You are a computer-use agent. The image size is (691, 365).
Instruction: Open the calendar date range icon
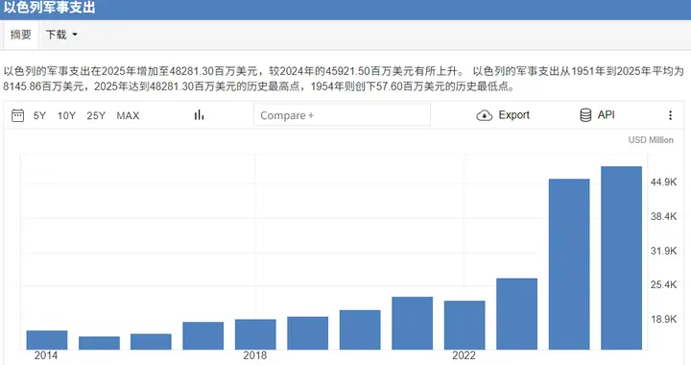click(x=17, y=115)
